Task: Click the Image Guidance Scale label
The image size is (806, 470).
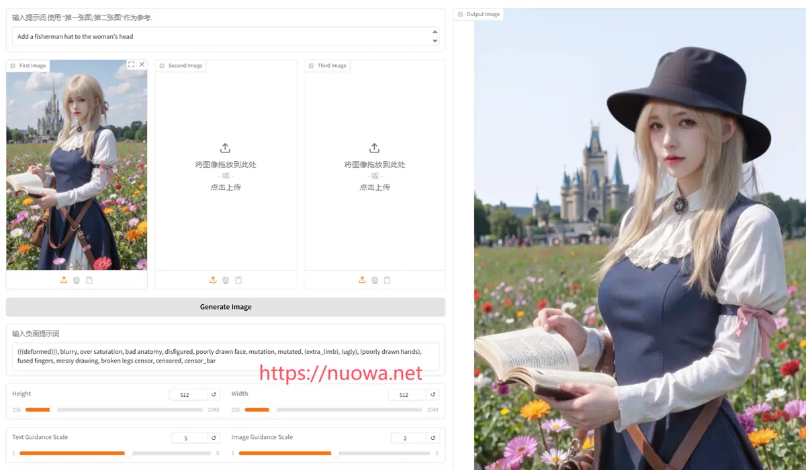Action: [x=262, y=437]
